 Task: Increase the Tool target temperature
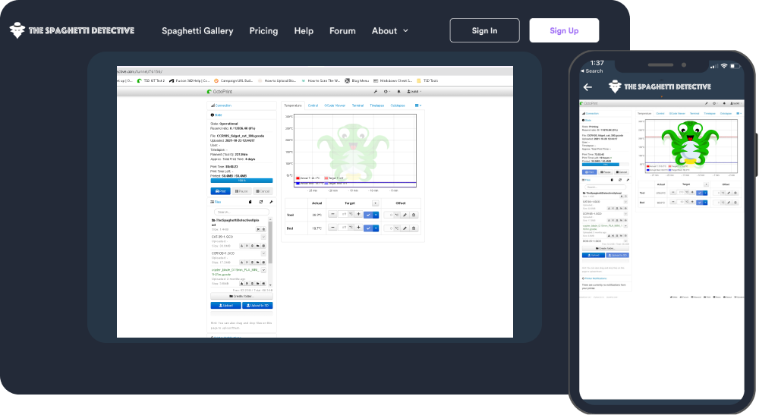358,214
